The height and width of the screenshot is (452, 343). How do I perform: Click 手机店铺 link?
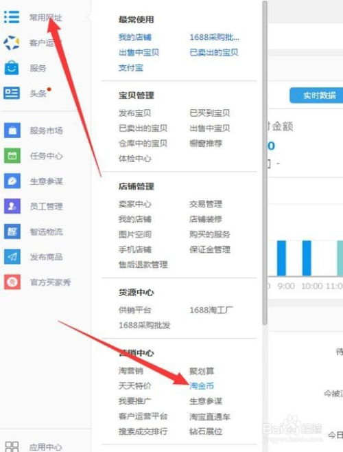tap(134, 249)
